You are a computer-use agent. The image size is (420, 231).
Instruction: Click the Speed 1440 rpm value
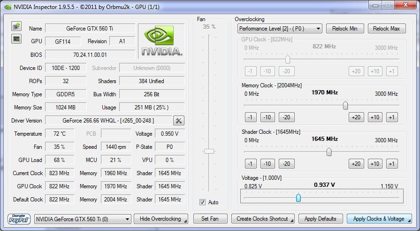116,147
